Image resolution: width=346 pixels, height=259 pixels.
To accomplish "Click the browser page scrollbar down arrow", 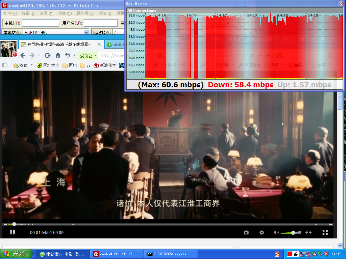I will (340, 245).
